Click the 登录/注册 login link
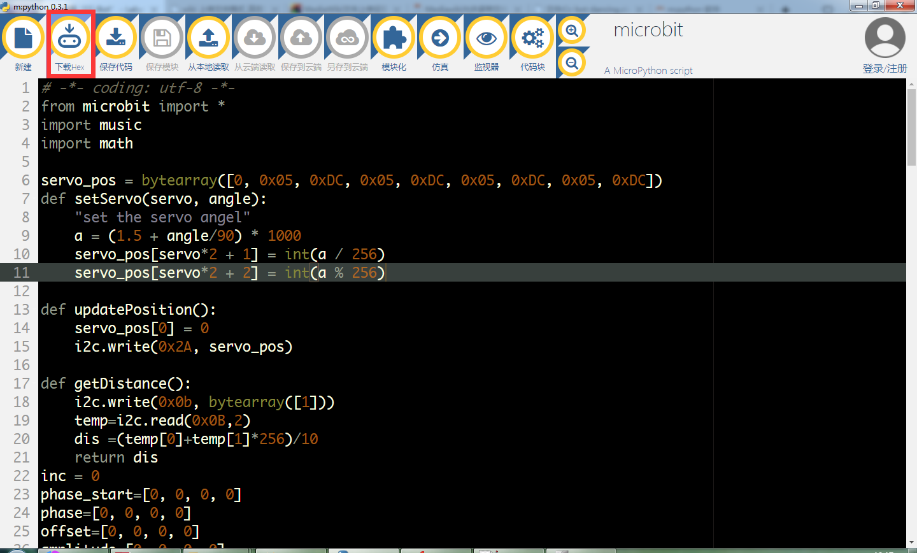The height and width of the screenshot is (553, 917). tap(885, 68)
